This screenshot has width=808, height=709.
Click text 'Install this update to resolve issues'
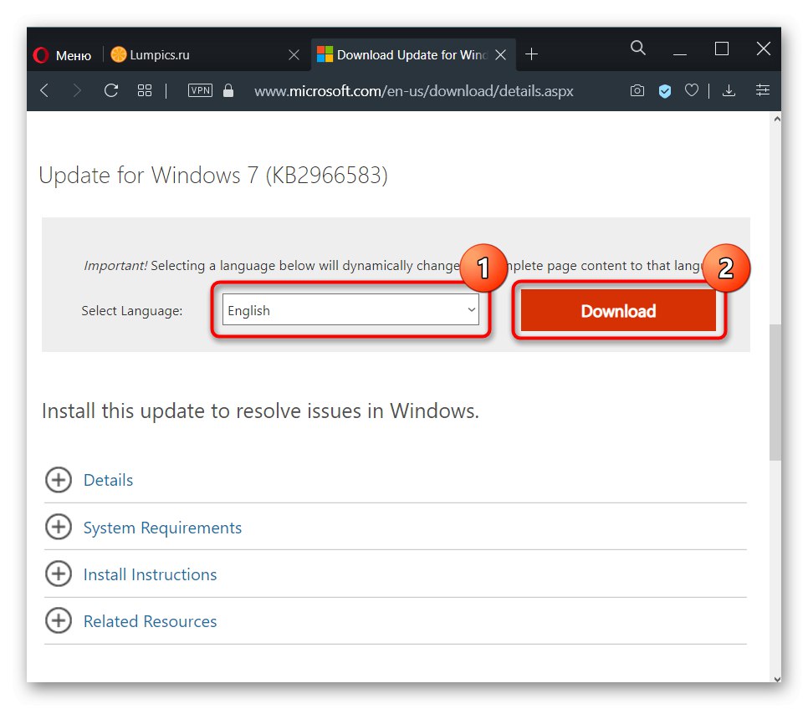tap(202, 411)
